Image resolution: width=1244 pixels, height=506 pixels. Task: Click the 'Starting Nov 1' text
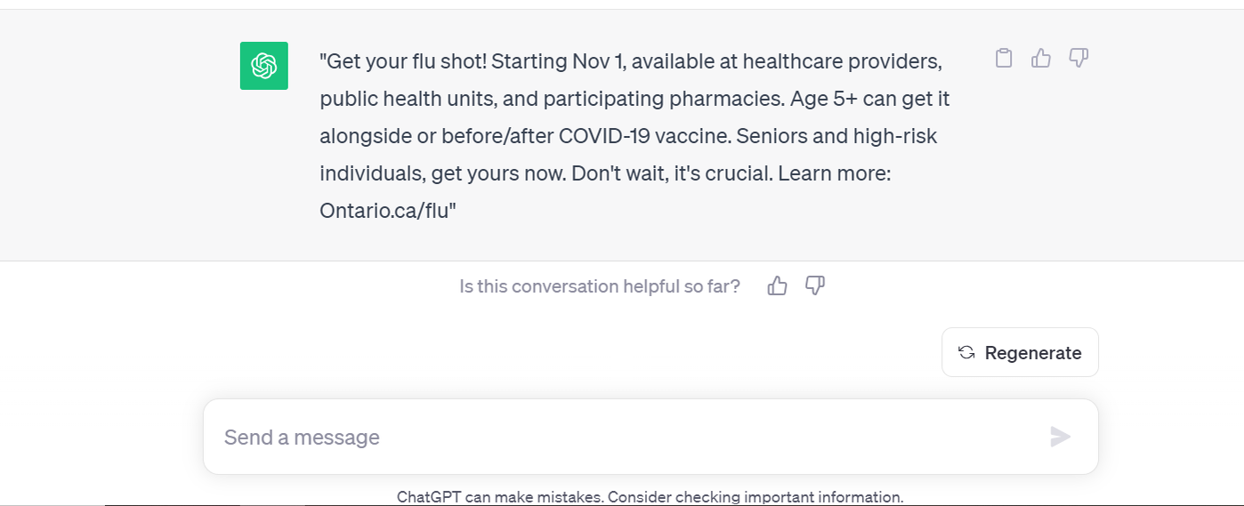coord(557,62)
